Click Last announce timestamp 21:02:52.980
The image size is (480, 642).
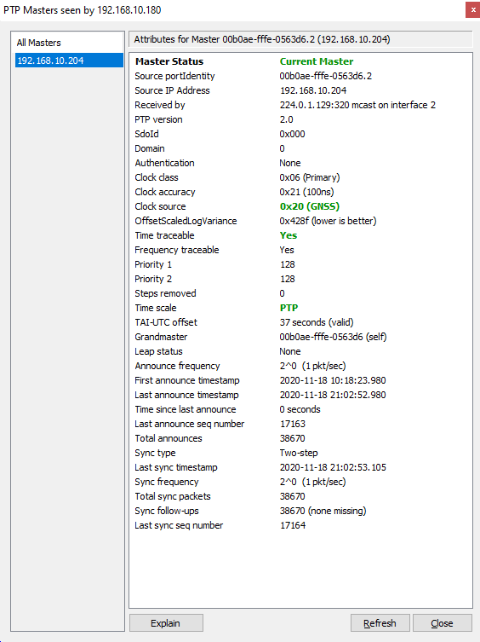pos(333,395)
